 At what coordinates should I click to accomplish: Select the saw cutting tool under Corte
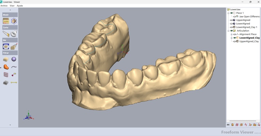pyautogui.click(x=6, y=33)
